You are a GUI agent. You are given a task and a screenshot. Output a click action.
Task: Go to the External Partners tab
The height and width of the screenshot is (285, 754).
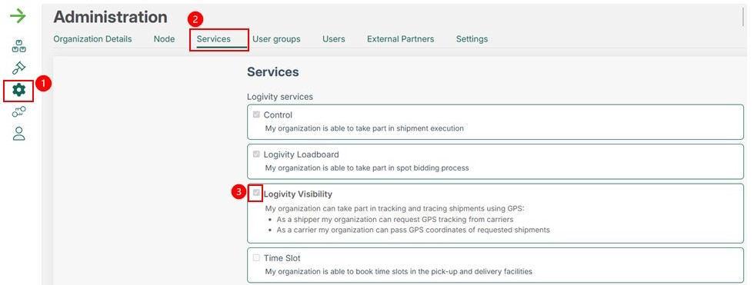[401, 39]
